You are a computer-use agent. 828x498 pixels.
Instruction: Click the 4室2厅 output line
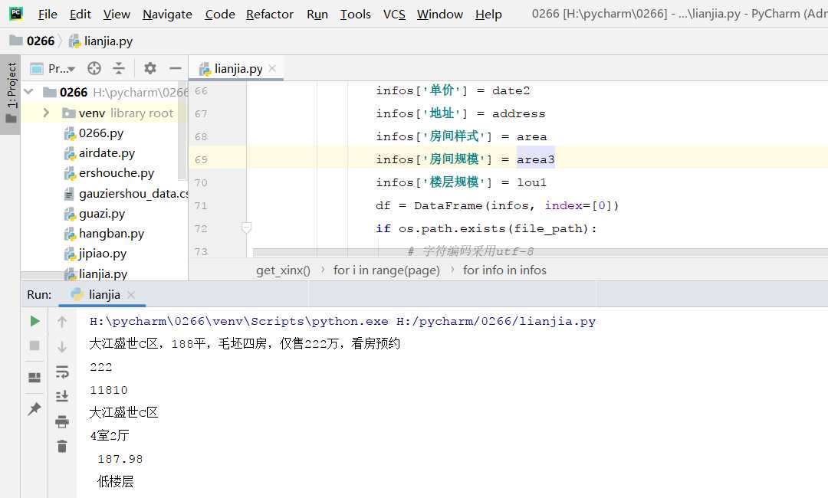coord(110,436)
